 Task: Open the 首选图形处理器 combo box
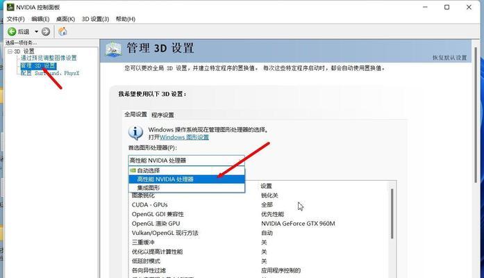(x=186, y=161)
